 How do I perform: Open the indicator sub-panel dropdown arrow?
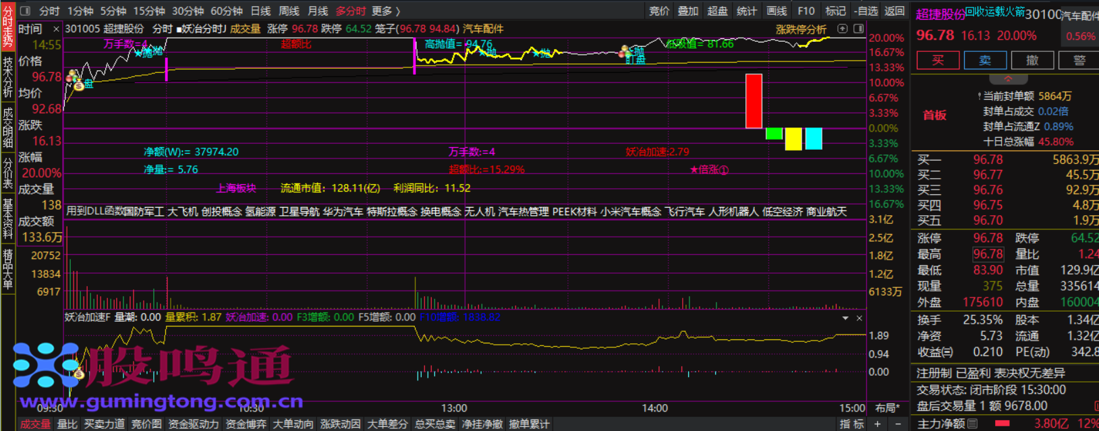(845, 318)
